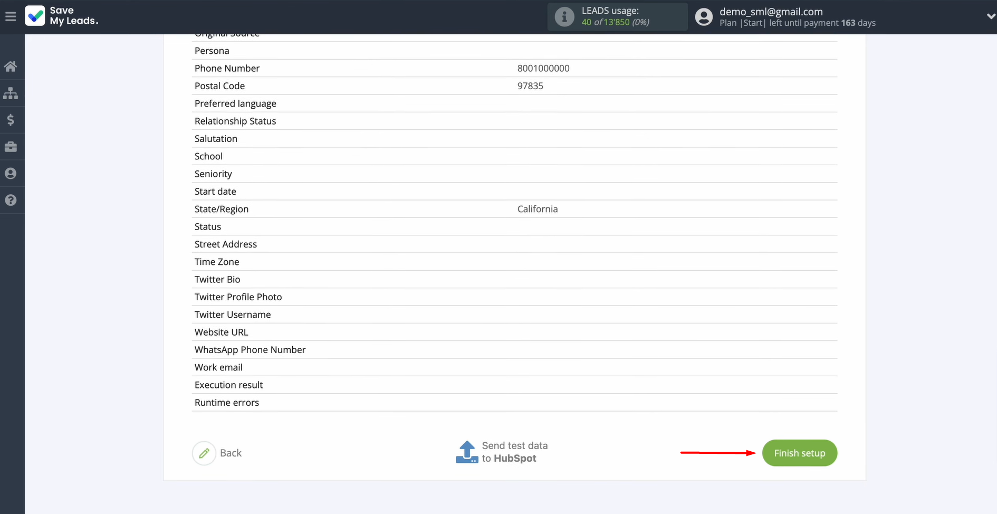This screenshot has height=514, width=997.
Task: Open the hamburger menu in header
Action: [x=11, y=16]
